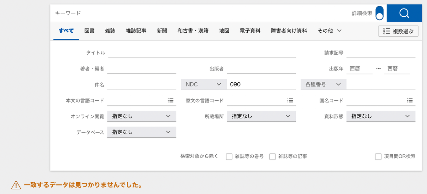Screen dimensions: 427x194
Task: Toggle the 詳細検索 switch
Action: point(379,13)
